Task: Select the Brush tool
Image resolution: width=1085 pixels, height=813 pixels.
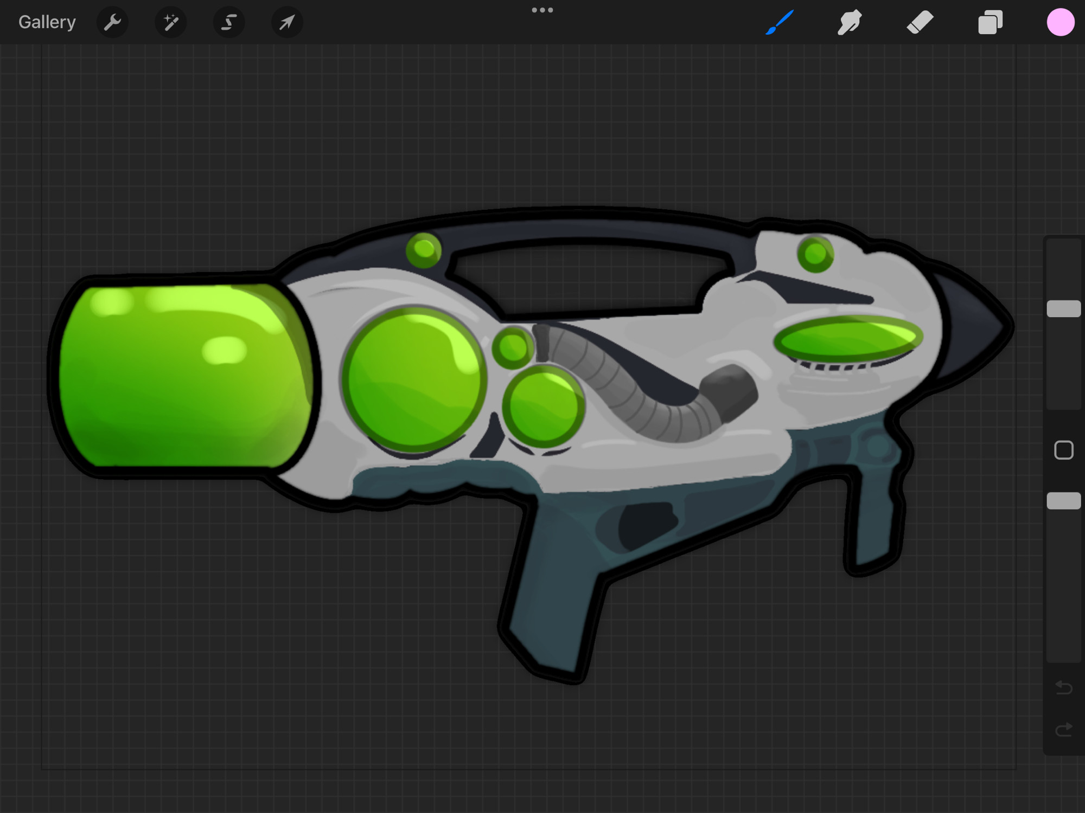Action: 780,22
